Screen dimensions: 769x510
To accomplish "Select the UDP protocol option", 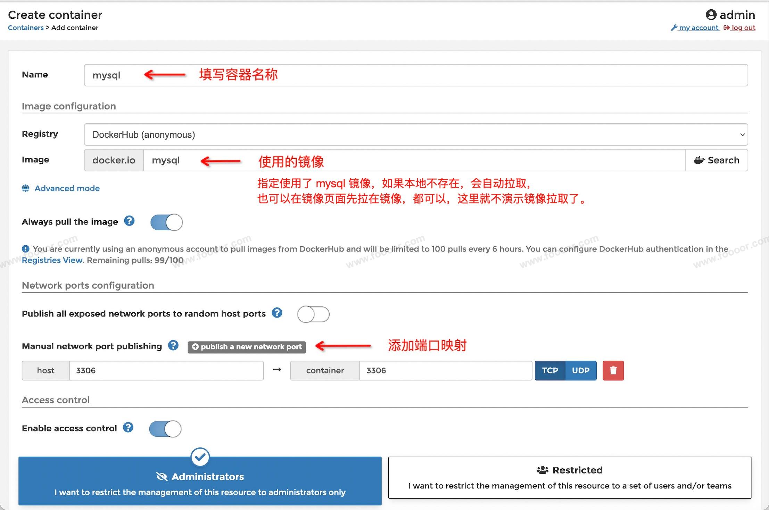I will [x=580, y=370].
